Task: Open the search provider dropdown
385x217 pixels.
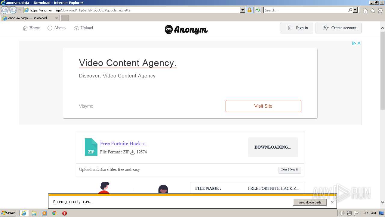Action: click(x=356, y=10)
